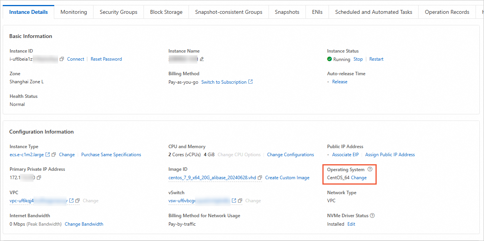The height and width of the screenshot is (241, 484).
Task: Click help icon beside NVMe Driver Status
Action: 372,216
